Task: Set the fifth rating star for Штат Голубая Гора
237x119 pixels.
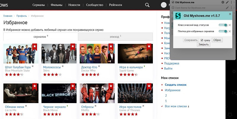Action: tap(22, 75)
